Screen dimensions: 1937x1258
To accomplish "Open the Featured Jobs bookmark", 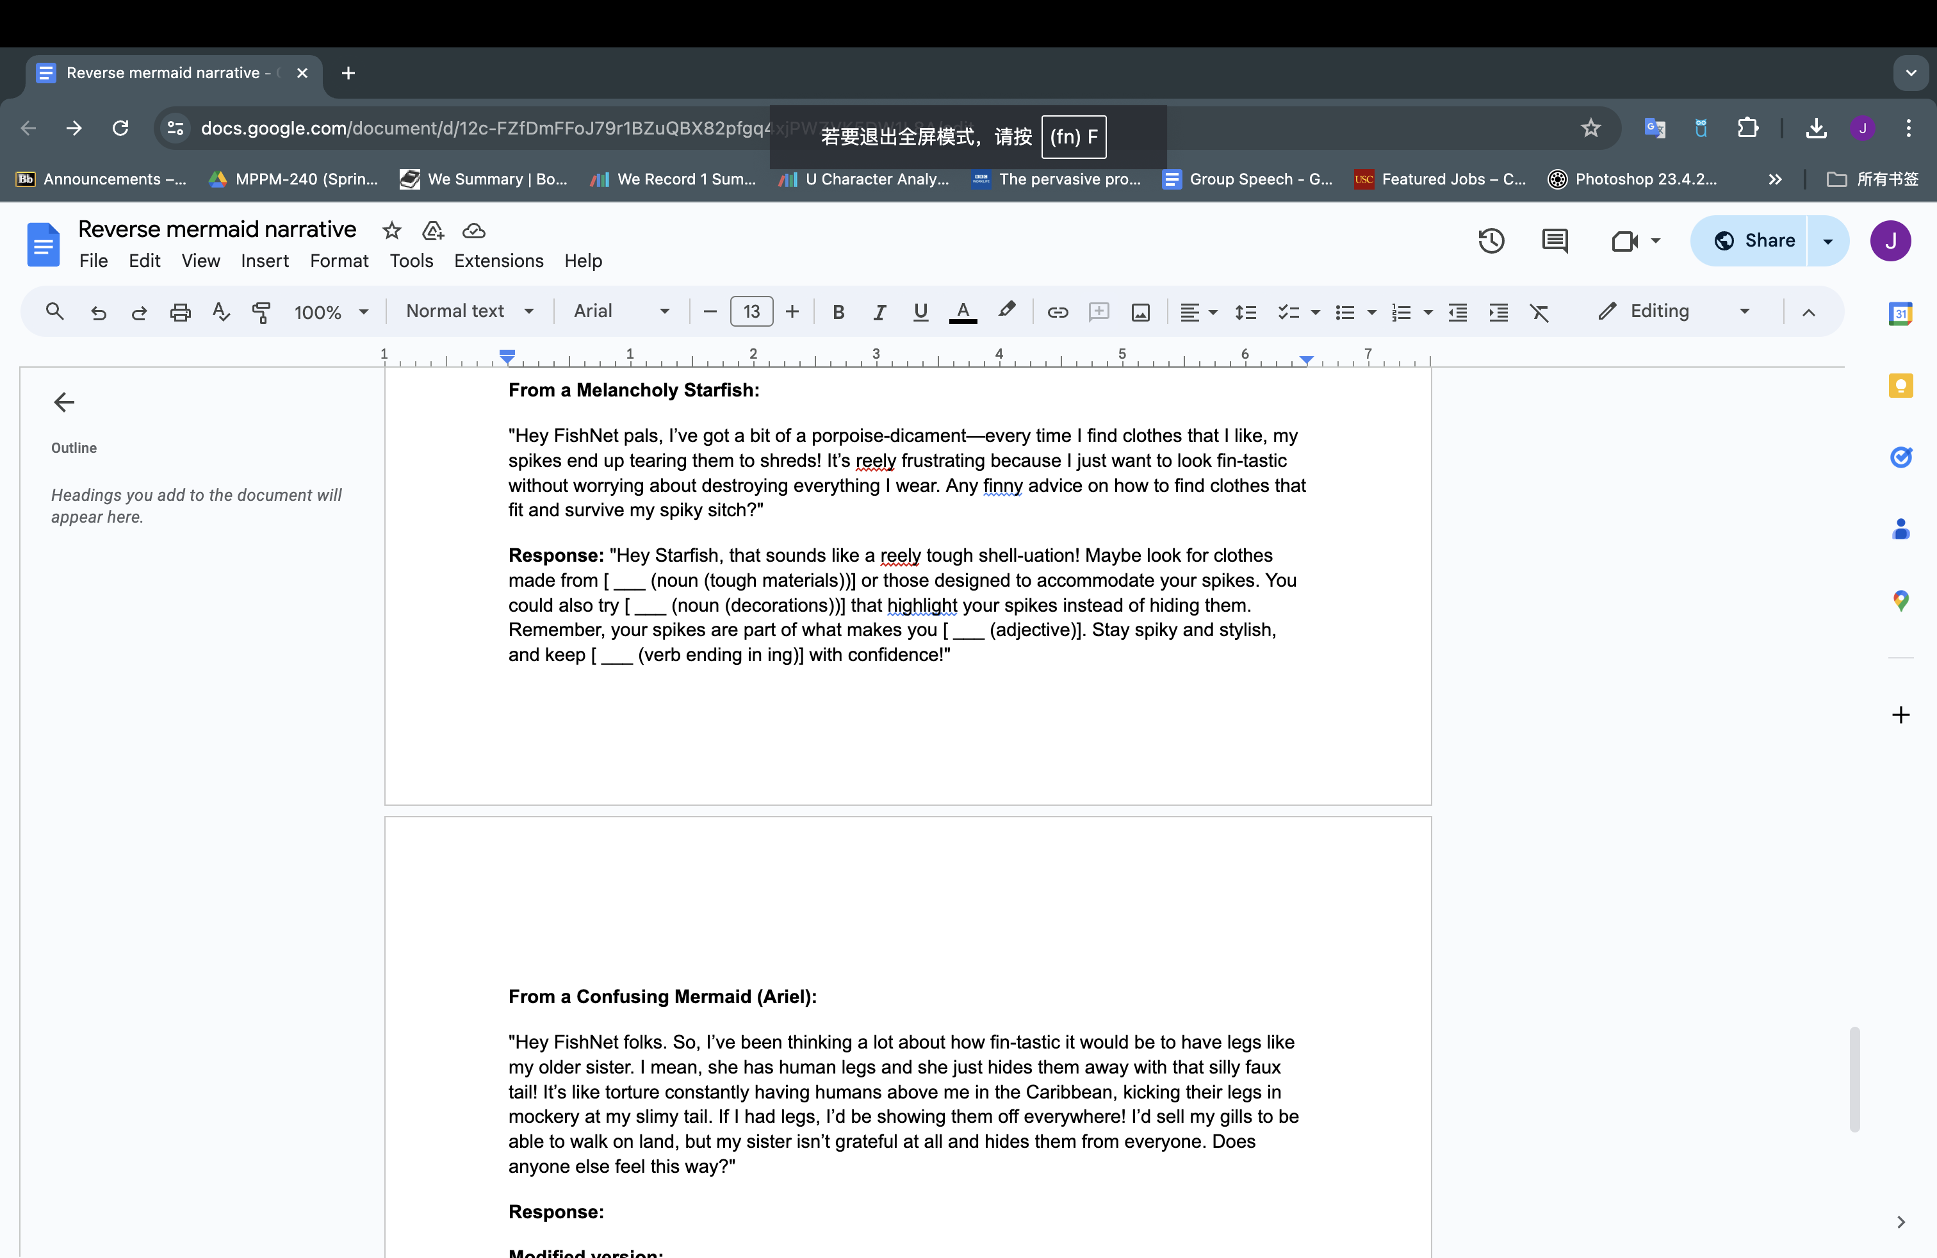I will [x=1440, y=179].
